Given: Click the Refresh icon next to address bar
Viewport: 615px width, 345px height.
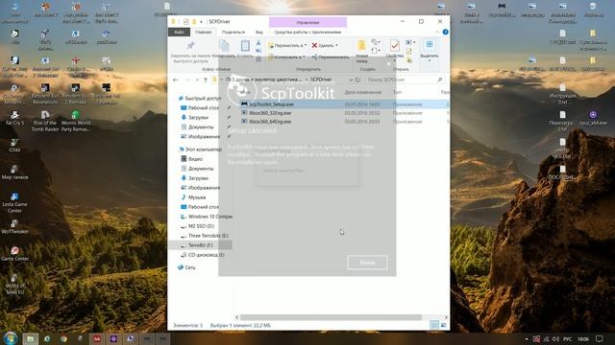Looking at the screenshot, I should pyautogui.click(x=357, y=80).
